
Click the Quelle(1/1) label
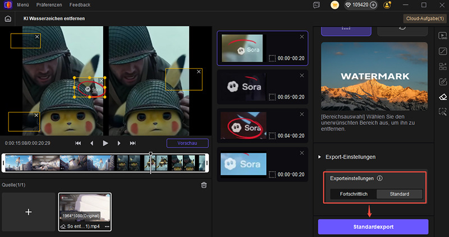click(13, 185)
